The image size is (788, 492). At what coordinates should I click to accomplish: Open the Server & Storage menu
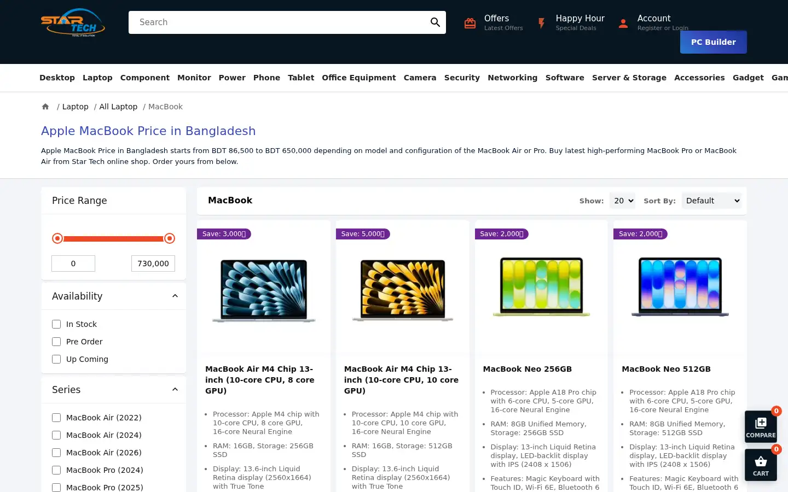pos(629,78)
